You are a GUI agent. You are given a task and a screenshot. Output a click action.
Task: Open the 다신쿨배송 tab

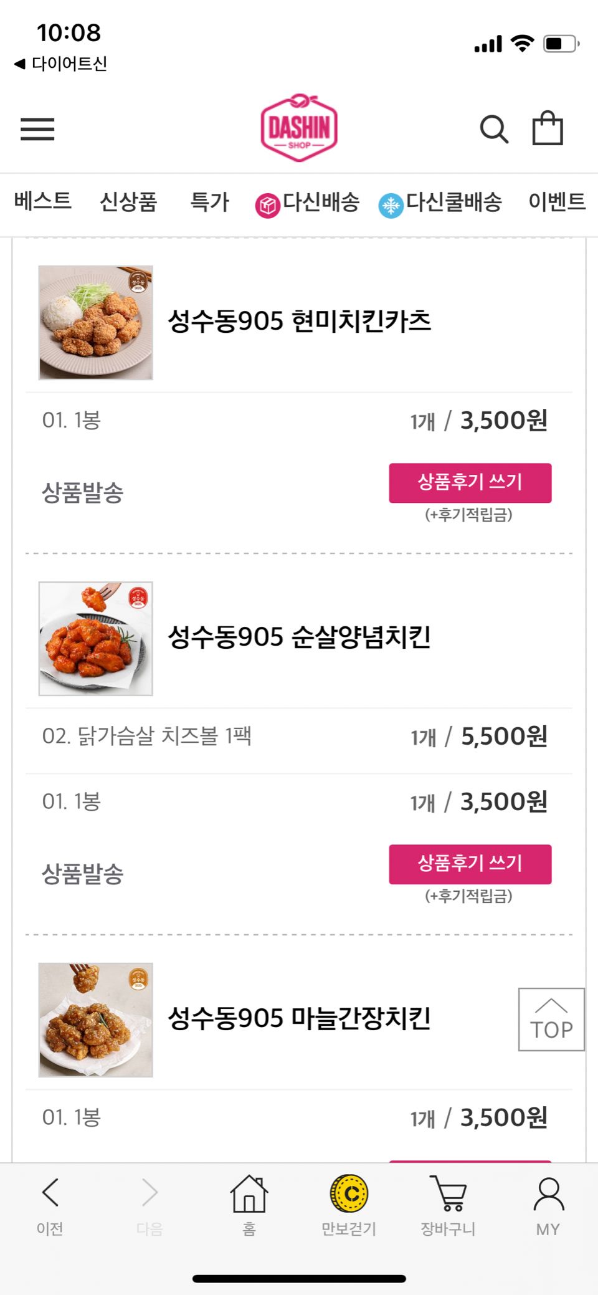click(x=440, y=203)
